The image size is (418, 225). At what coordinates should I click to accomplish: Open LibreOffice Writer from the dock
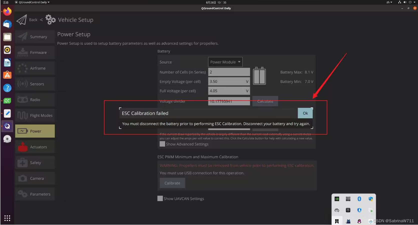point(7,62)
